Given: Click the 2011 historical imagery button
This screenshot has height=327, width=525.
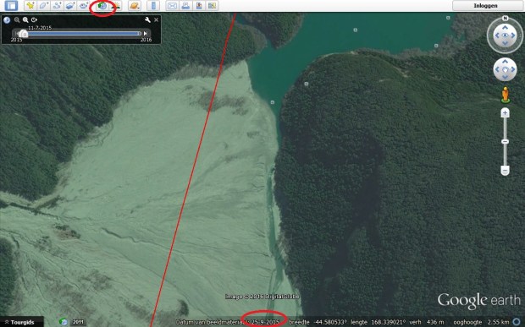Looking at the screenshot, I should coord(78,322).
